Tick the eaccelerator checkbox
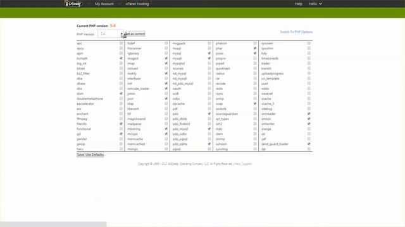405x227 pixels. (x=121, y=103)
